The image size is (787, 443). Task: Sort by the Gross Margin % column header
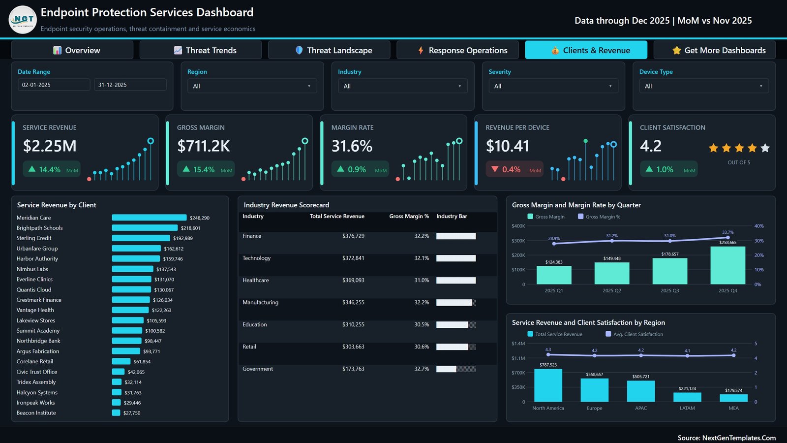[409, 216]
